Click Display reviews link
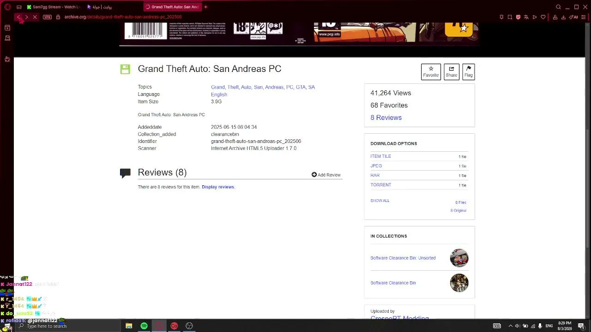Image resolution: width=591 pixels, height=332 pixels. pos(218,187)
